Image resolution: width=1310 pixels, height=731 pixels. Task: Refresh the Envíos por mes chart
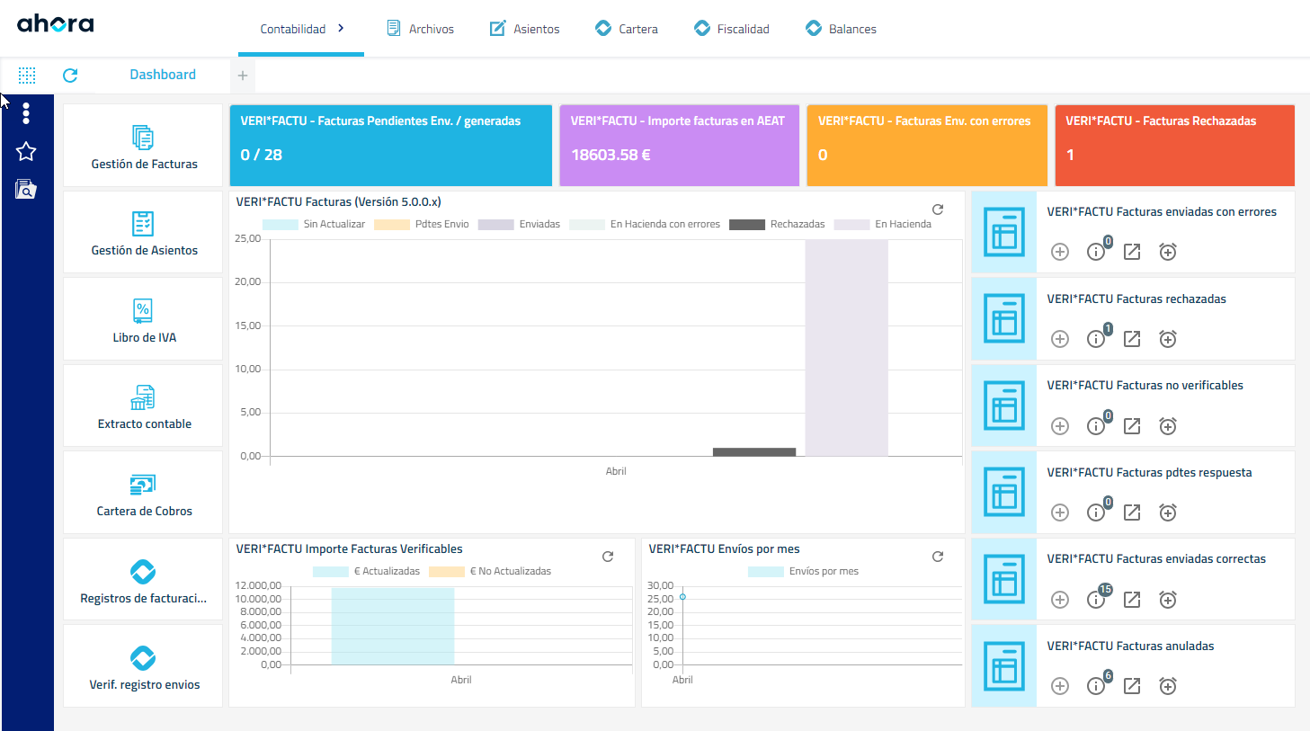pyautogui.click(x=938, y=557)
